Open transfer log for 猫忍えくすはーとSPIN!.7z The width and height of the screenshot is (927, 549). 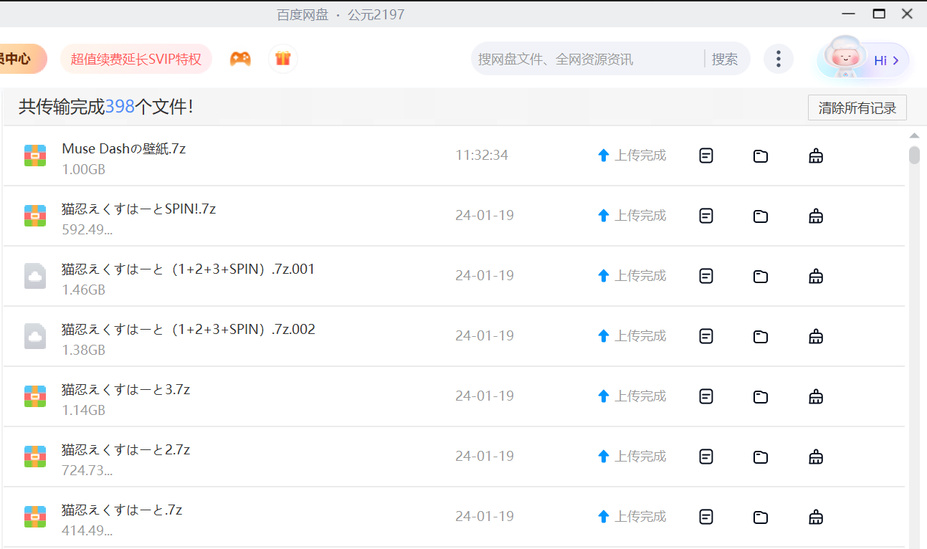pos(706,216)
